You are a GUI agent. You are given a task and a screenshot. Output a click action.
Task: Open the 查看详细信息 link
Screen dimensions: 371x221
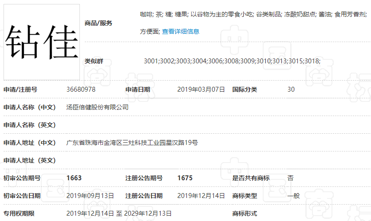click(181, 31)
